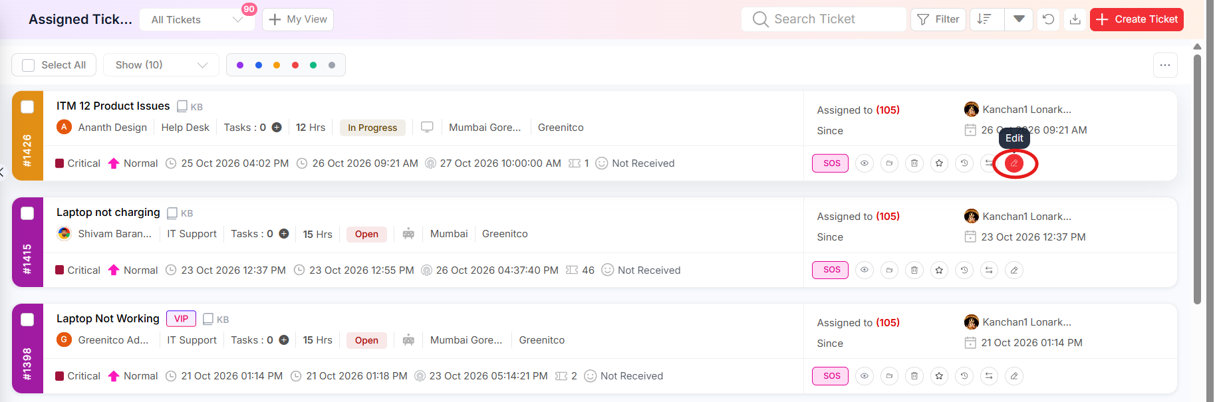
Task: Edit the Laptop Not Working ticket
Action: [x=1014, y=376]
